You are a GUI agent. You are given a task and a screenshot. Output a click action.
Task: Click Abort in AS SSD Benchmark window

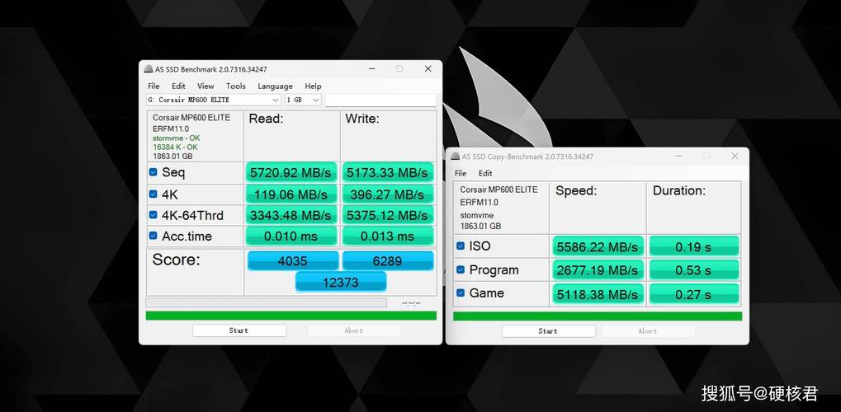(353, 330)
